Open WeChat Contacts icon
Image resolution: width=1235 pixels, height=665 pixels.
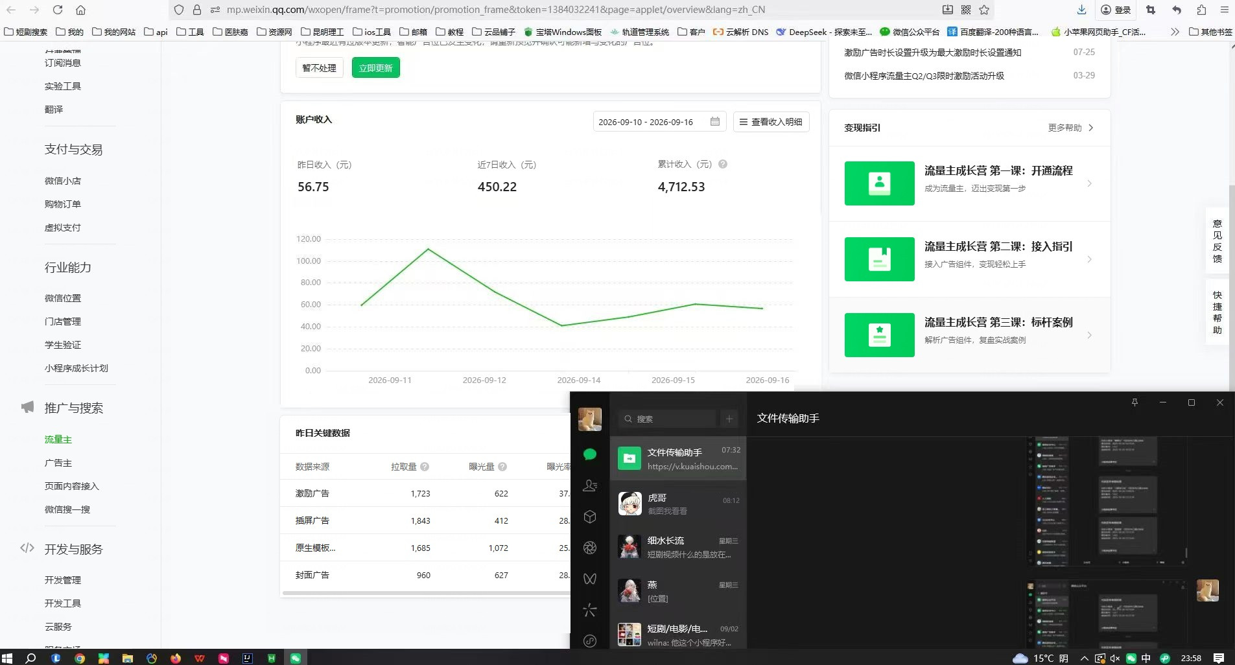(x=590, y=485)
